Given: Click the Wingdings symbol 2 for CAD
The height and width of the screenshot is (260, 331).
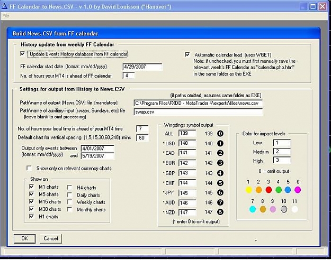Looking at the screenshot, I should point(220,153).
